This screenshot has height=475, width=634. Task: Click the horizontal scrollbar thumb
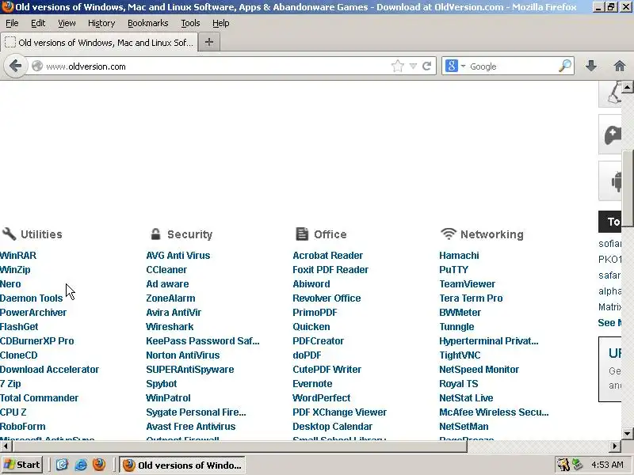[239, 446]
